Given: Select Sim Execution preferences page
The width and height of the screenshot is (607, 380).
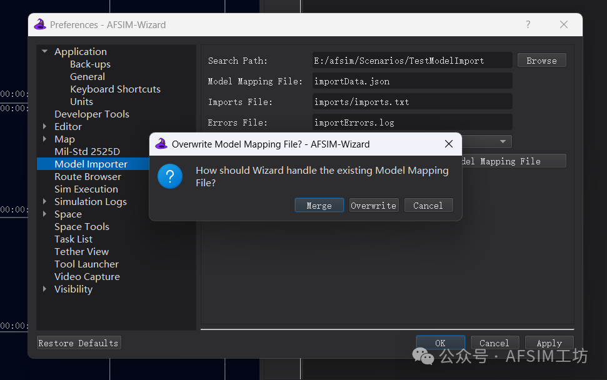Looking at the screenshot, I should (86, 189).
